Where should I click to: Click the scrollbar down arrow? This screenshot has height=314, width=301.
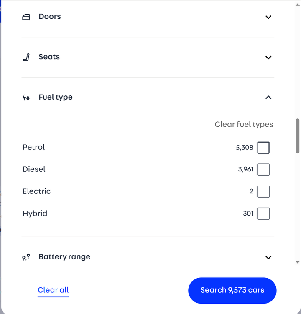(x=298, y=262)
